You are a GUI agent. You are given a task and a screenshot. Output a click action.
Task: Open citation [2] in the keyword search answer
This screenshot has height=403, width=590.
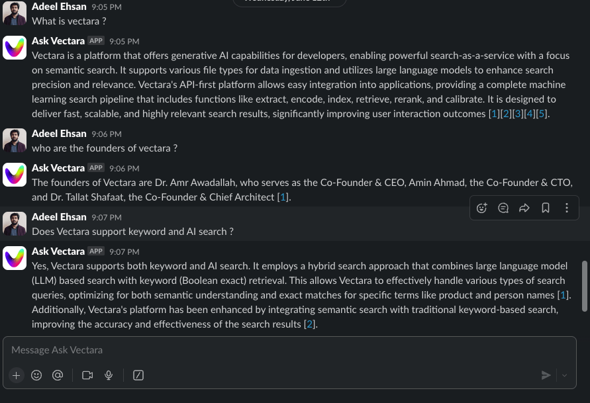(x=310, y=324)
